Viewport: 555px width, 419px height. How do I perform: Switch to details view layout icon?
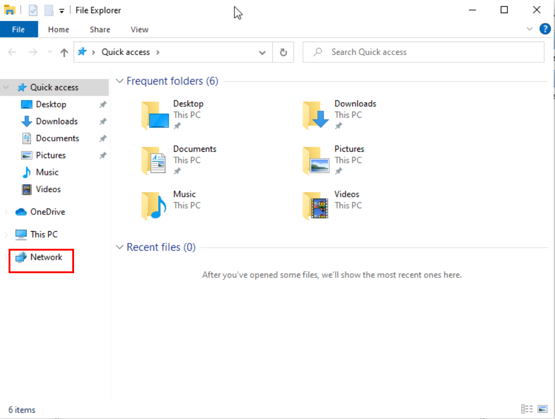pyautogui.click(x=527, y=409)
